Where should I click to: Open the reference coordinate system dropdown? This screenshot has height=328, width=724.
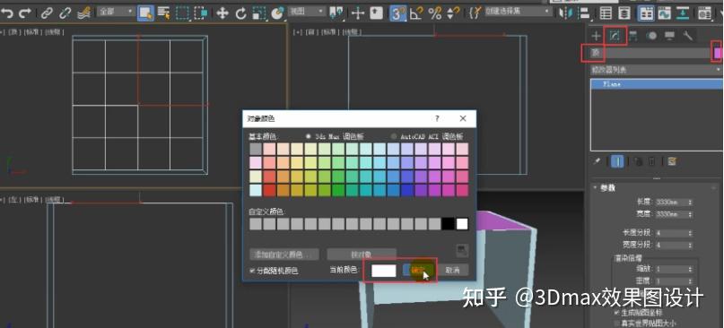306,12
